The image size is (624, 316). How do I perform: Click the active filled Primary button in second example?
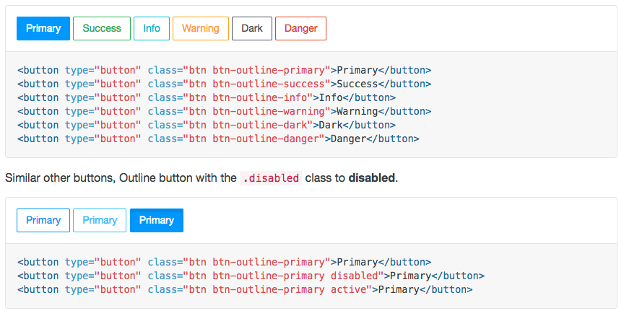[x=157, y=220]
